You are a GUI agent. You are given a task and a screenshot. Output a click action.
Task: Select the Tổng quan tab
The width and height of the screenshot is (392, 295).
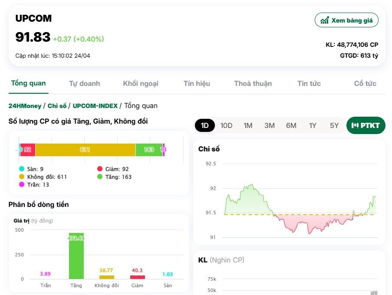pos(28,83)
